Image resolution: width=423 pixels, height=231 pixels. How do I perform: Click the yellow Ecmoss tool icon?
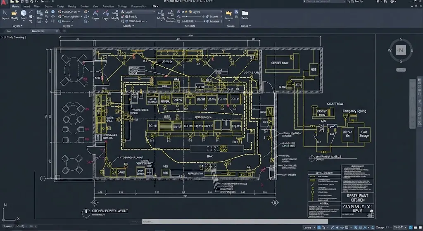point(229,13)
